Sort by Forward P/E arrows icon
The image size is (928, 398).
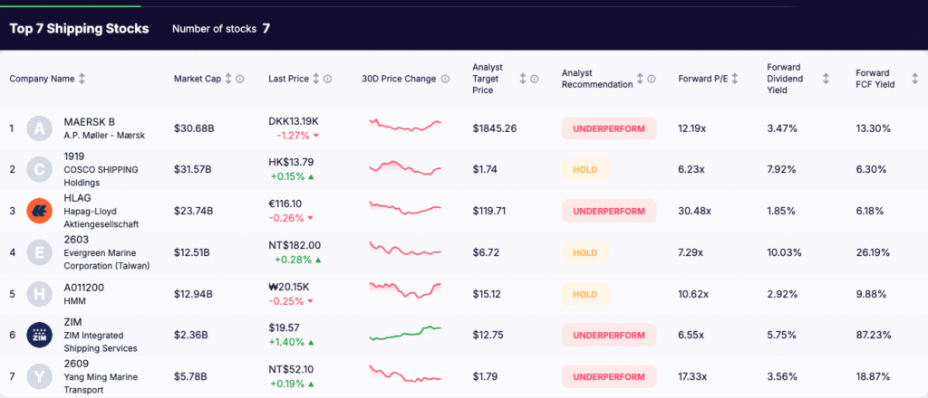coord(735,79)
